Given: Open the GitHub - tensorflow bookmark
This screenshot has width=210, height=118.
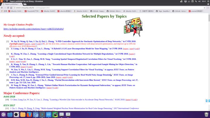Looking at the screenshot, I should point(180,11).
